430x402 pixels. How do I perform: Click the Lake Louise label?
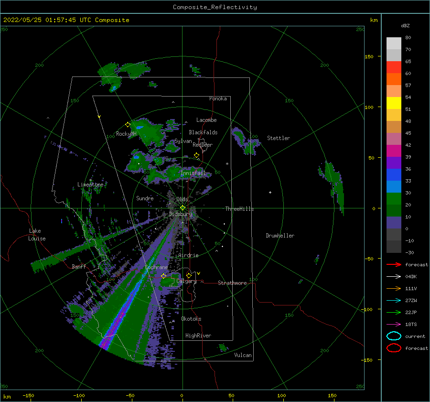click(37, 235)
